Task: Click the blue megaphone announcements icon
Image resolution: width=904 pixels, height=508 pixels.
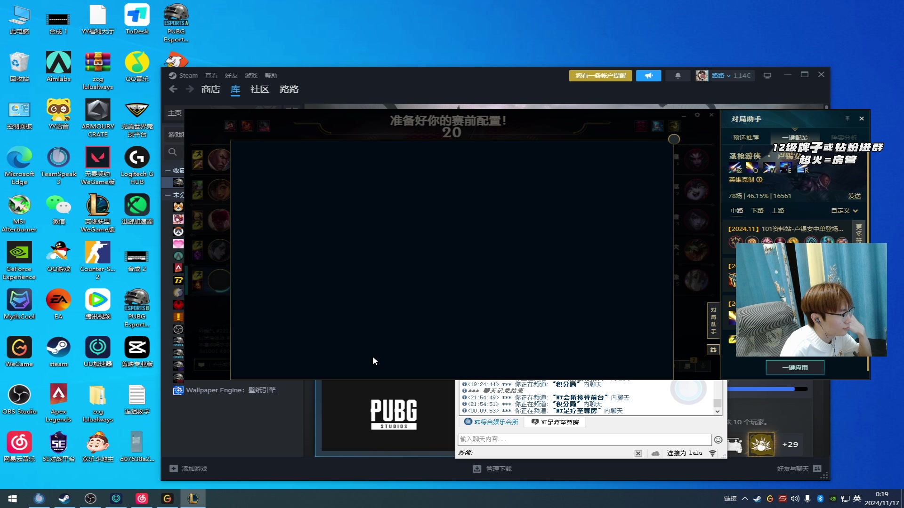Action: pos(648,76)
